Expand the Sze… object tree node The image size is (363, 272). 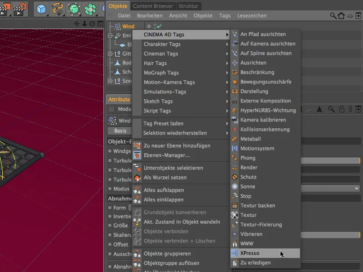[110, 81]
